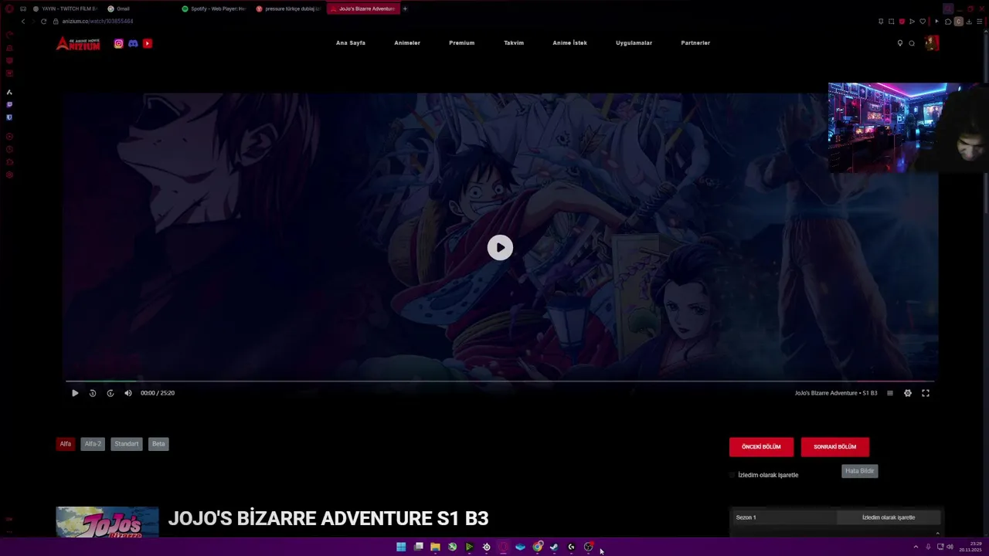
Task: Go back in browser history
Action: 23,22
